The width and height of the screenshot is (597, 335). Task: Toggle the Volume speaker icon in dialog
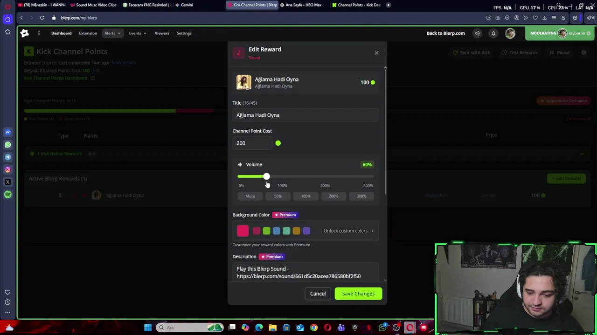(240, 164)
